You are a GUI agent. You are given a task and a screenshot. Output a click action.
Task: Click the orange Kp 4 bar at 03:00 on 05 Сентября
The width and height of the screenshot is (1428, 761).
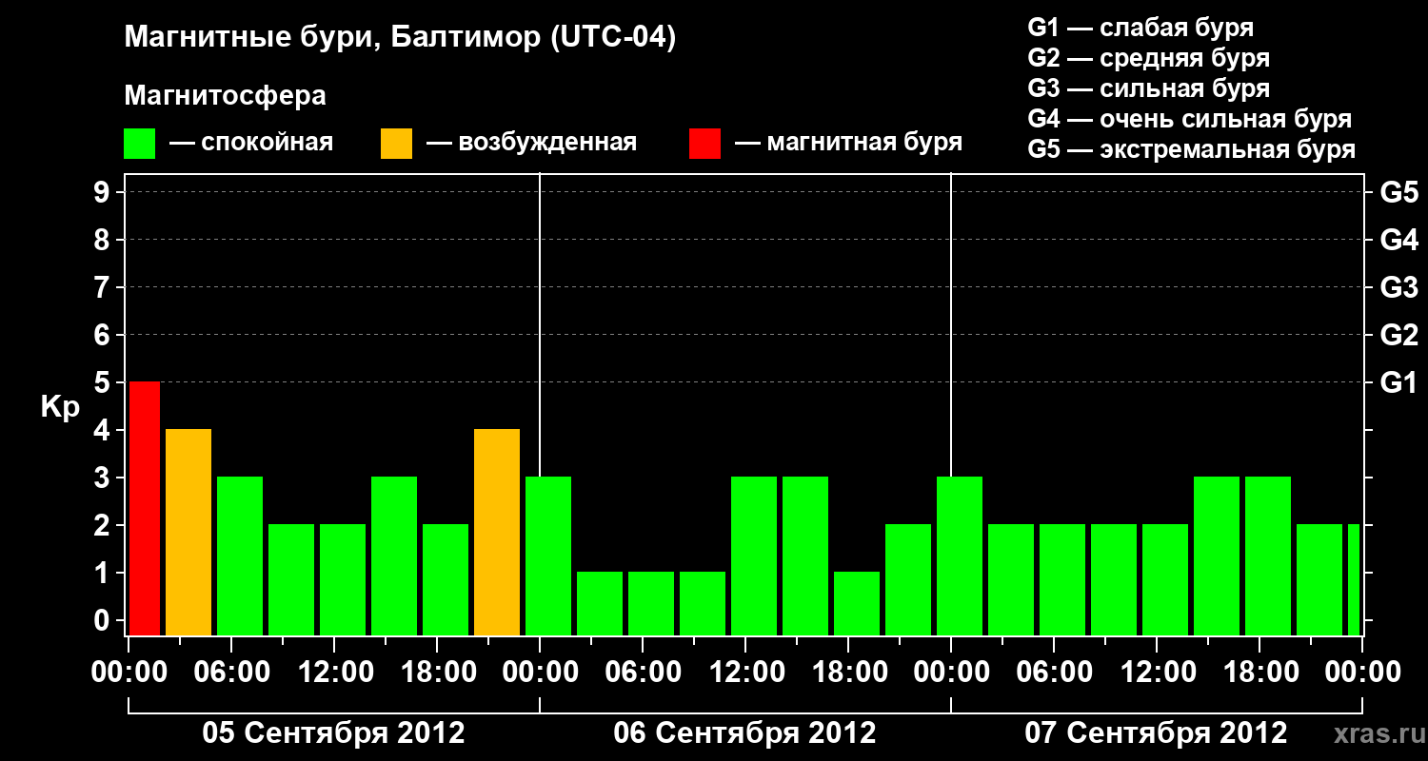tap(188, 532)
